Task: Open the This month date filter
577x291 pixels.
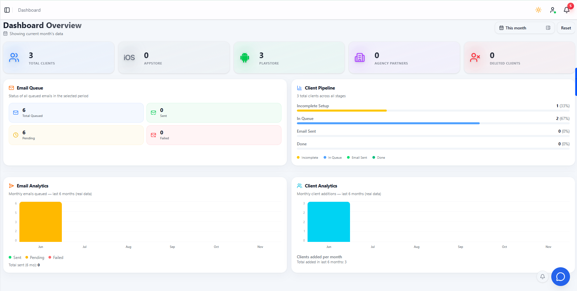Action: tap(525, 28)
